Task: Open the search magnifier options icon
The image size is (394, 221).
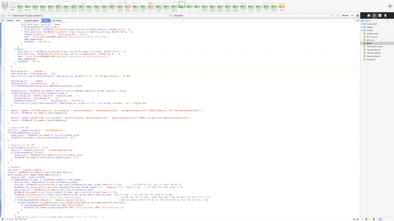Action: (3, 15)
